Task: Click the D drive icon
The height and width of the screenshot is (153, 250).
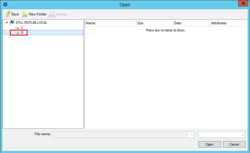Action: click(17, 33)
